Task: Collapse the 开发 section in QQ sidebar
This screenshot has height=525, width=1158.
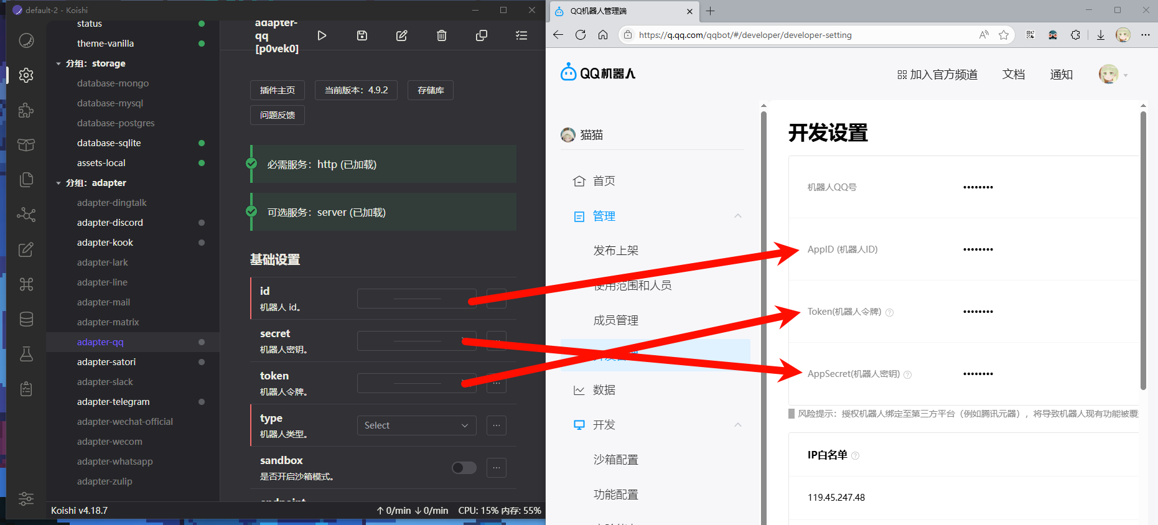Action: click(x=738, y=425)
